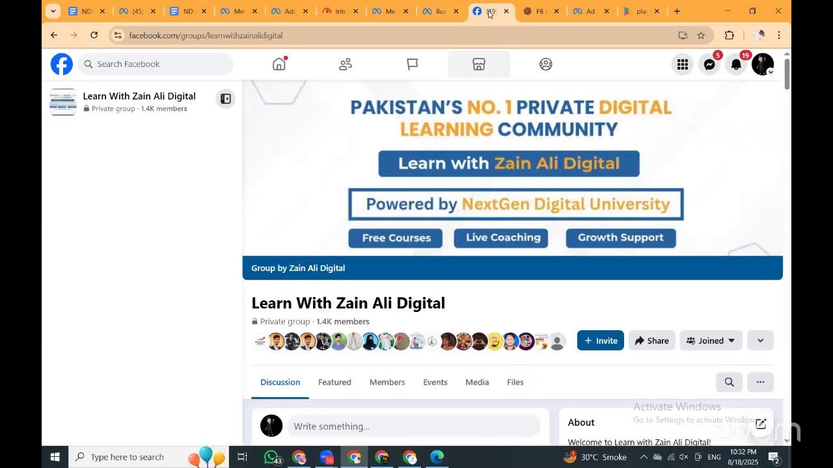Open WhatsApp from the taskbar
The image size is (833, 468).
[272, 458]
